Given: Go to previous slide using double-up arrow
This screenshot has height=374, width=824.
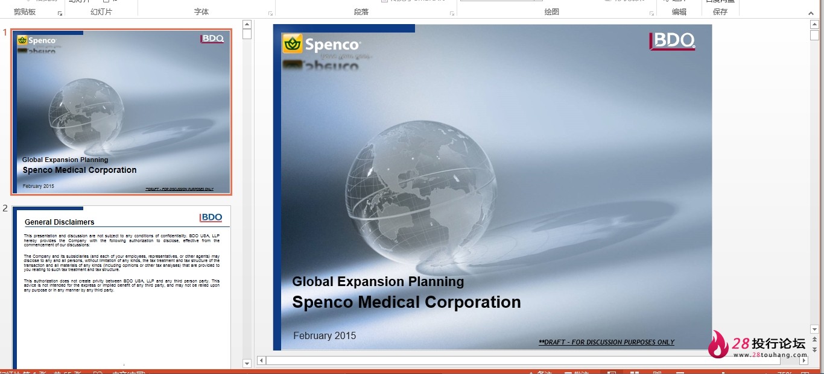Looking at the screenshot, I should point(814,340).
